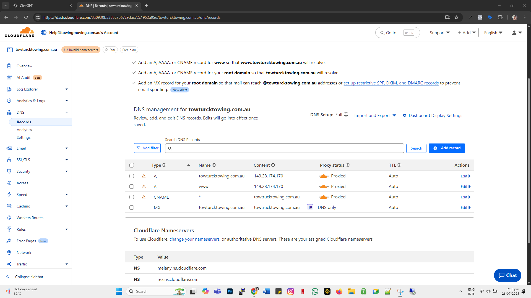Click the Search DNS Records field
The width and height of the screenshot is (531, 298).
click(285, 148)
